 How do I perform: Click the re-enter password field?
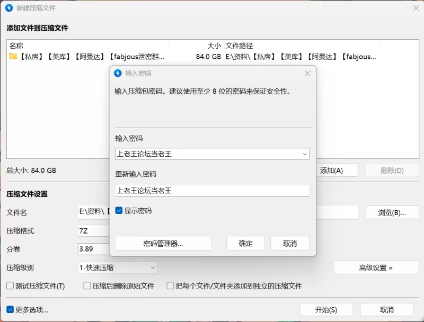(213, 191)
